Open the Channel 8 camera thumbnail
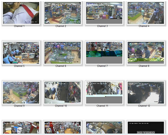Screen dimensions: 168x135 (146, 53)
